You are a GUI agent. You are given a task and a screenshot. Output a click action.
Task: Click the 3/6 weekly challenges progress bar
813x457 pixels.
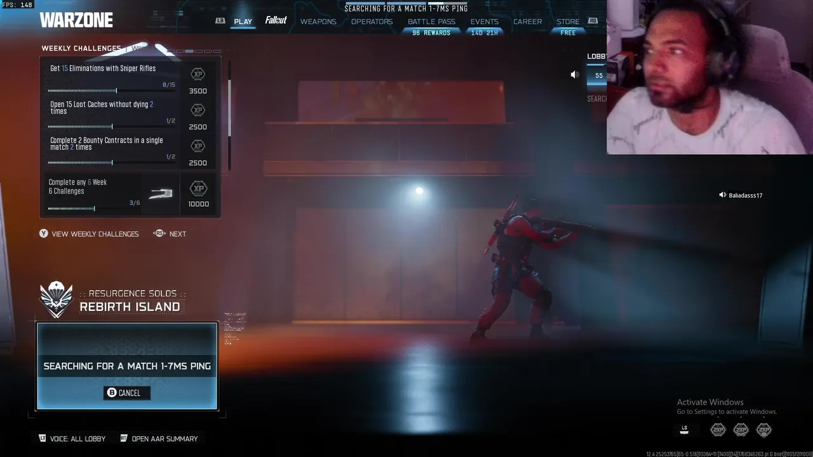pos(95,208)
